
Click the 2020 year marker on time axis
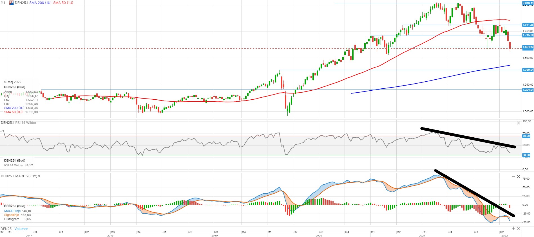pos(319,236)
